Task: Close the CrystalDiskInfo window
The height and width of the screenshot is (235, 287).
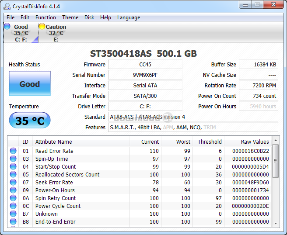Action: point(273,5)
